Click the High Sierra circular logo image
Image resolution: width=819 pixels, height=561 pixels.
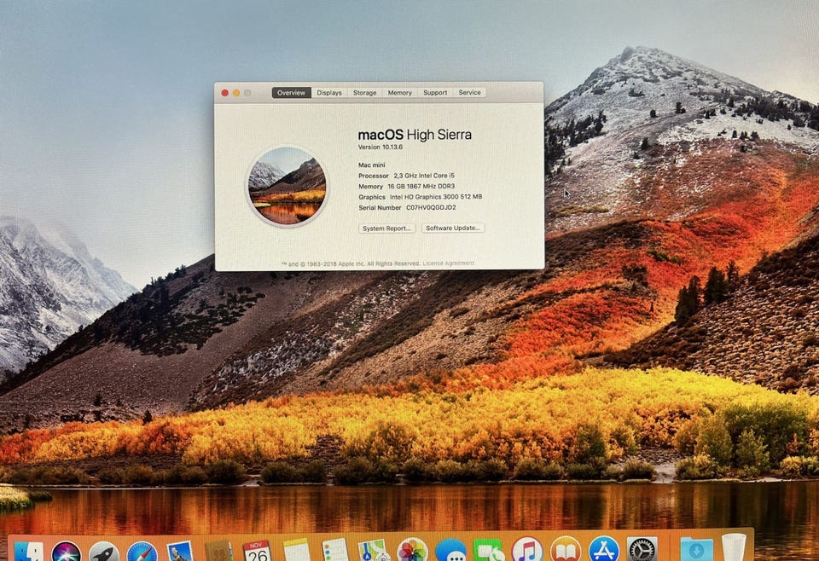click(287, 186)
